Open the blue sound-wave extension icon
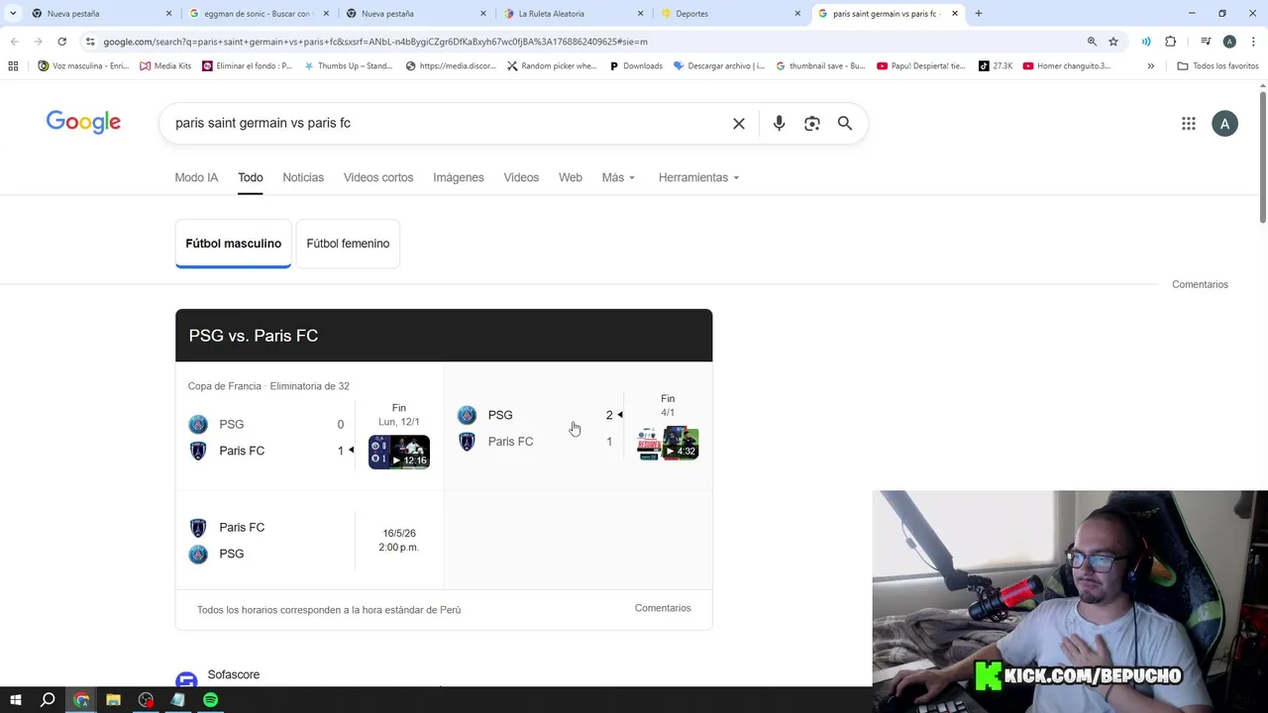The image size is (1268, 713). point(1146,42)
